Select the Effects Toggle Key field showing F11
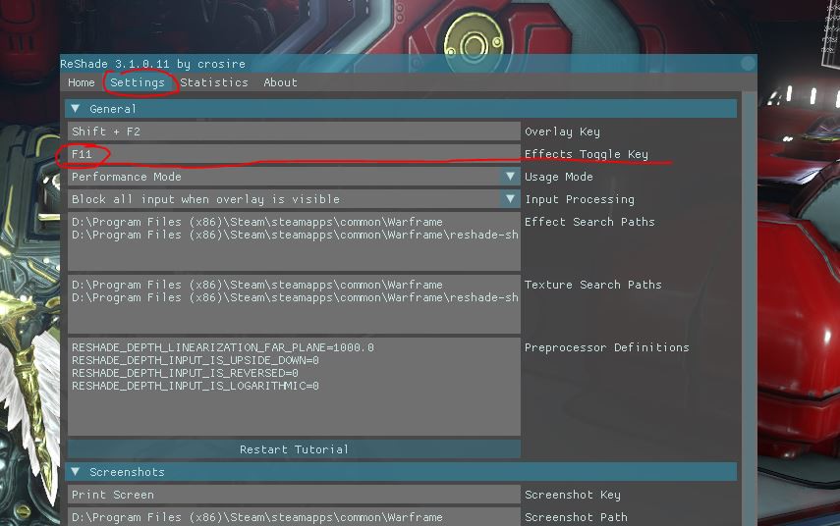 click(x=294, y=154)
